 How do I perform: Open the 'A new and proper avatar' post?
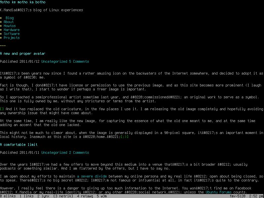coord(23,53)
